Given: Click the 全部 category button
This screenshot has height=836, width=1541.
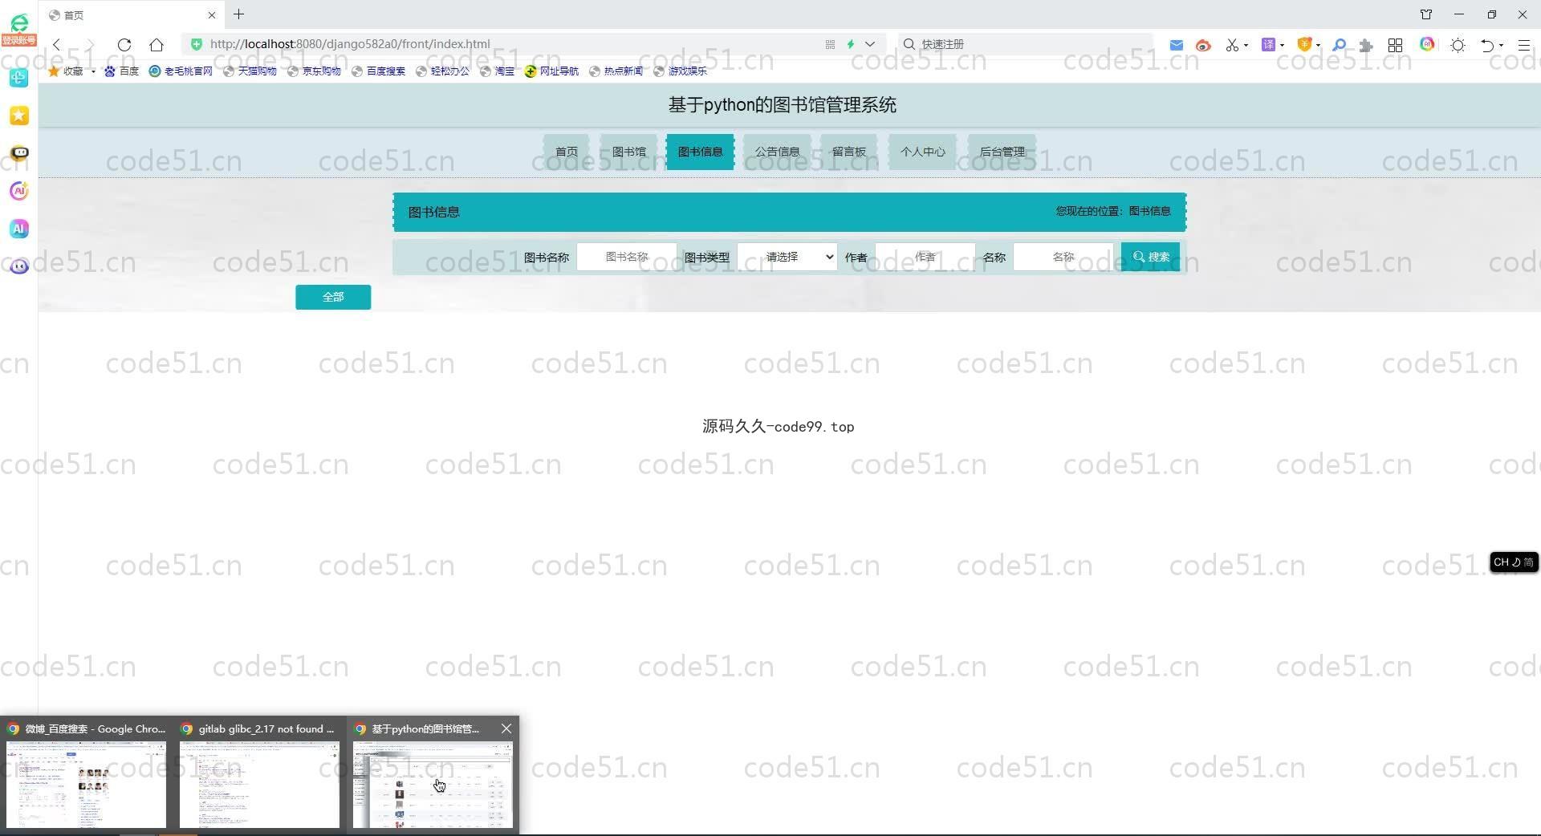Looking at the screenshot, I should tap(333, 297).
